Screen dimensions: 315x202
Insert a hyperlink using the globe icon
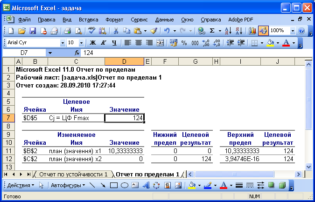click(201, 31)
